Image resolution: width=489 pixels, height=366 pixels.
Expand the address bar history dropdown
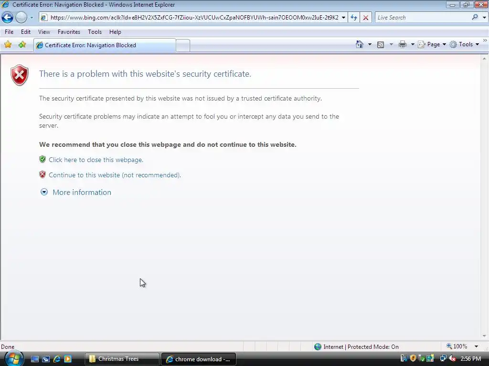click(343, 18)
